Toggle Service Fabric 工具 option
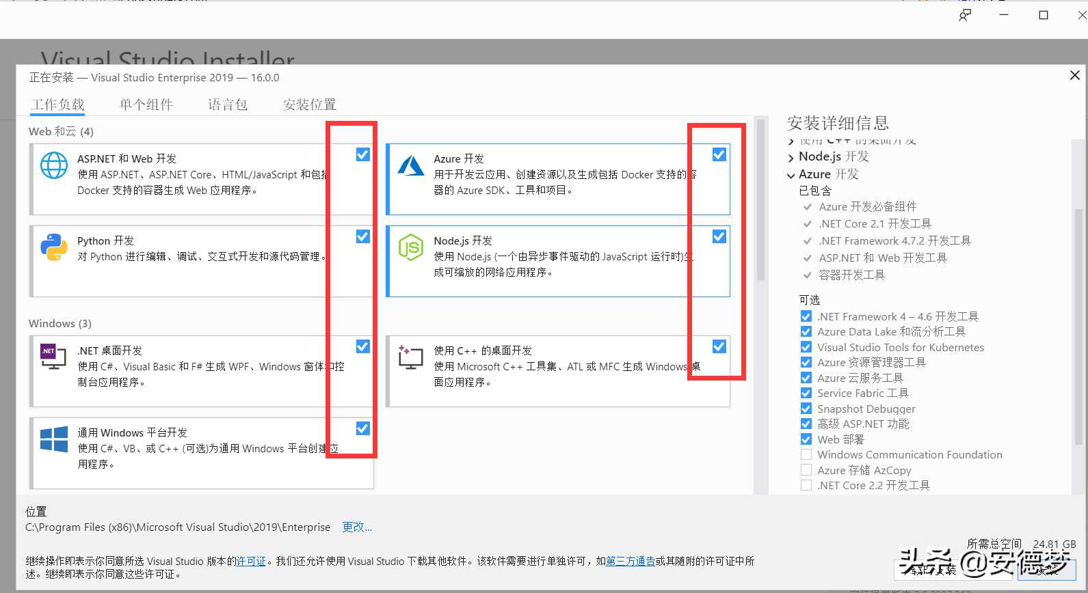This screenshot has width=1088, height=593. click(x=806, y=393)
